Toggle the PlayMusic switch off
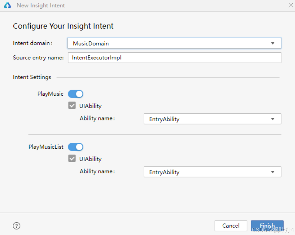Image resolution: width=295 pixels, height=235 pixels. (76, 94)
